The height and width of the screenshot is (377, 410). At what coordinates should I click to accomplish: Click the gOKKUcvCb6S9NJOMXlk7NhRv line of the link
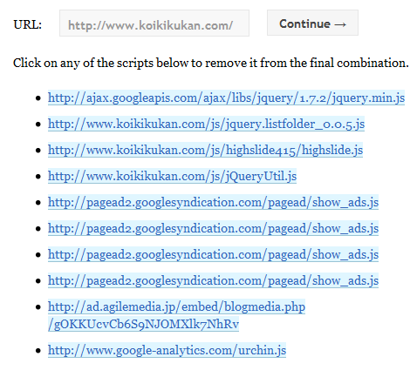(143, 324)
